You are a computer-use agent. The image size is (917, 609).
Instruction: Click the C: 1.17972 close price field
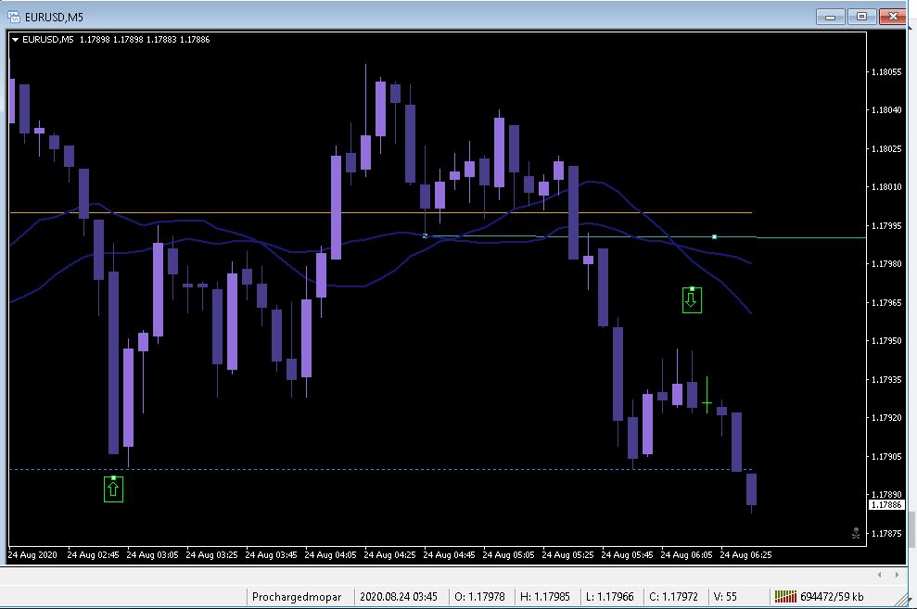click(x=674, y=597)
